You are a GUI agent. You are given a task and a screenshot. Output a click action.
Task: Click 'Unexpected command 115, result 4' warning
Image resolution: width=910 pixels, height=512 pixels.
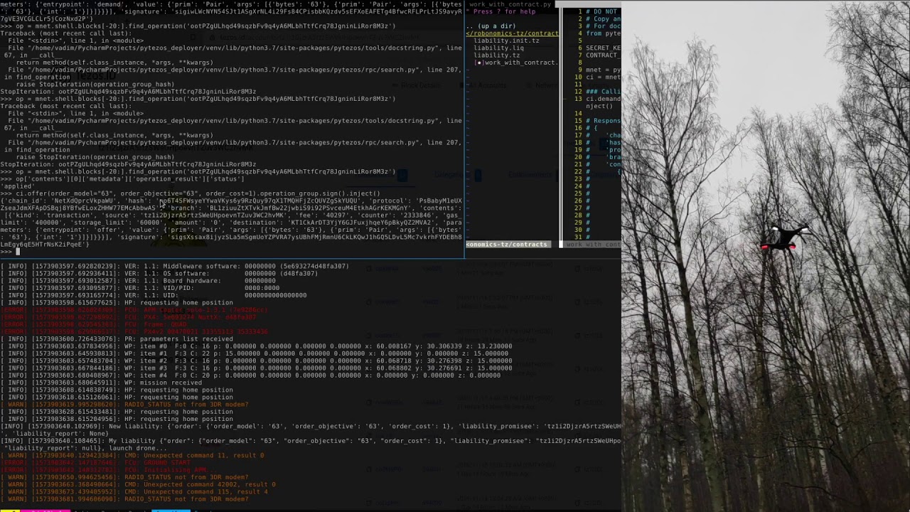click(x=134, y=491)
